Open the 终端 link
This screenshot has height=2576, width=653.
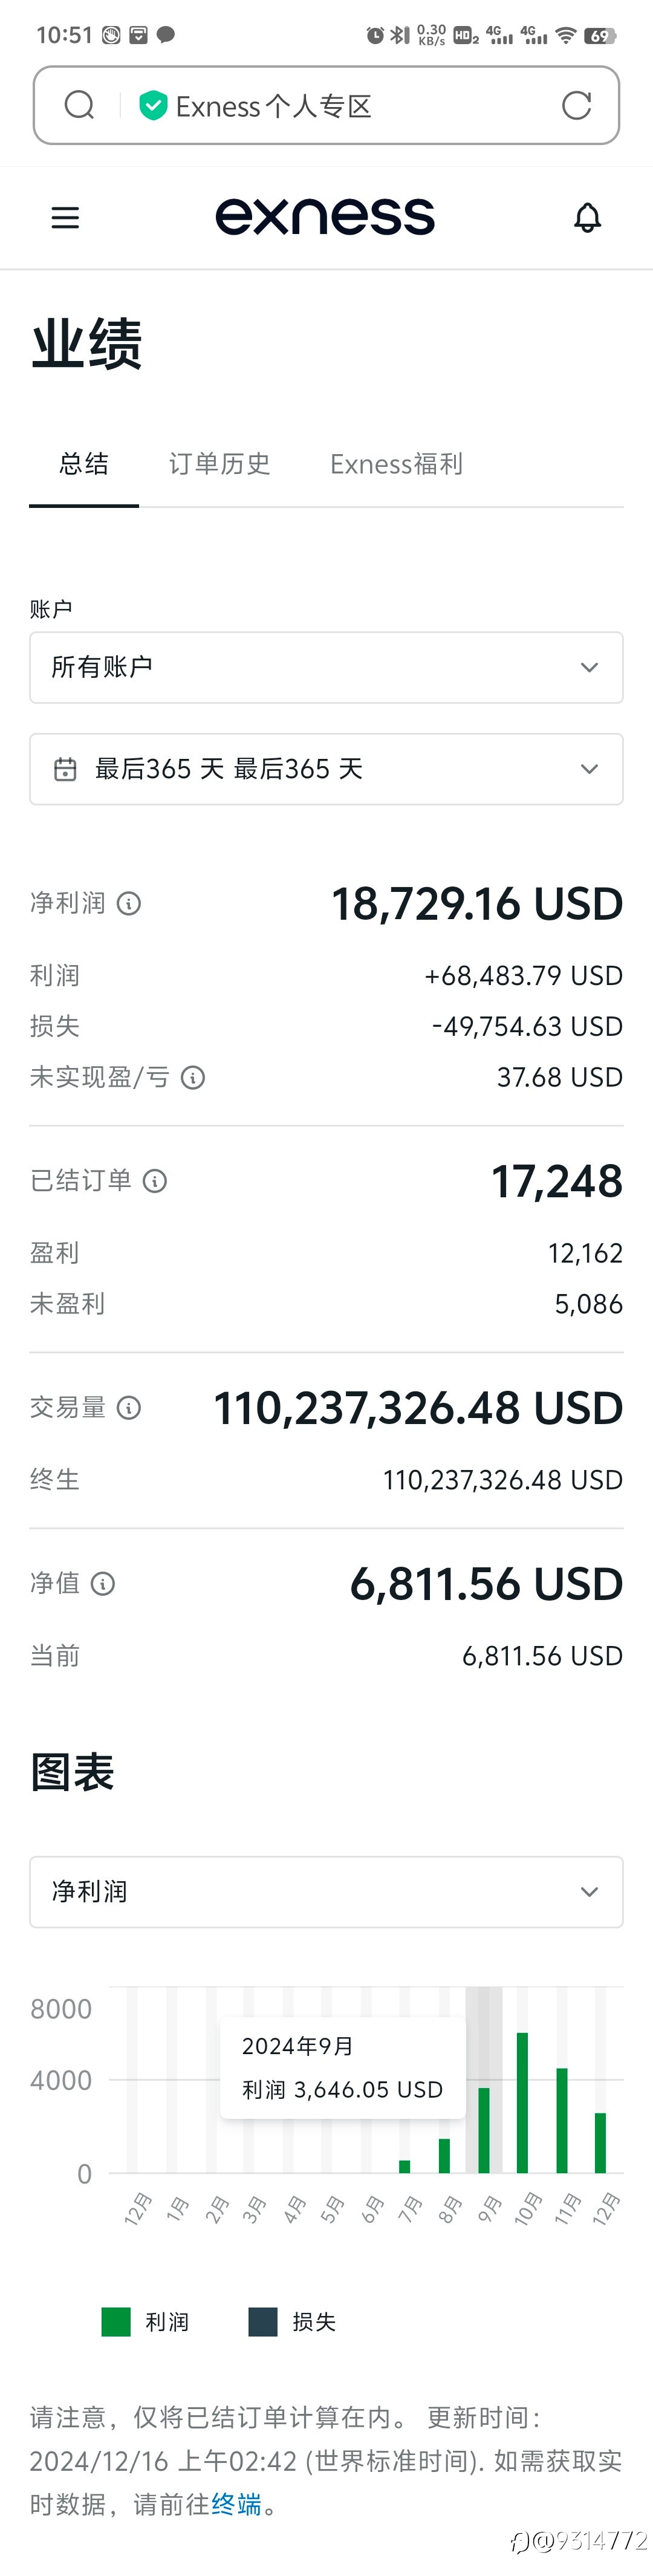[x=236, y=2505]
